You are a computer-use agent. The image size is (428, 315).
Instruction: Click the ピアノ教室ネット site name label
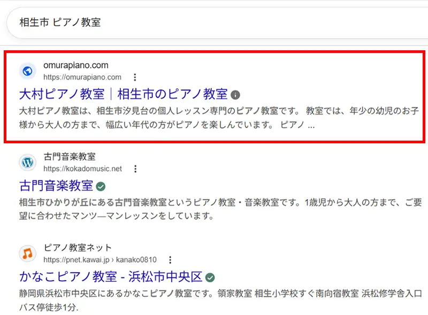tap(78, 248)
